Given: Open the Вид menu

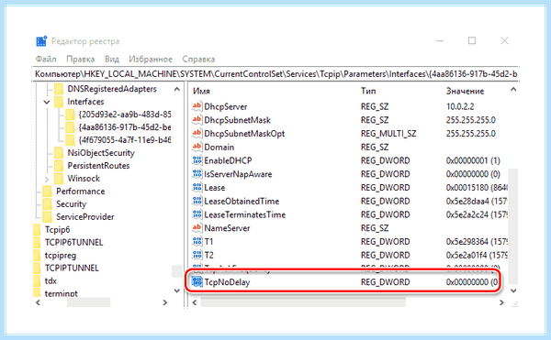Looking at the screenshot, I should (112, 59).
